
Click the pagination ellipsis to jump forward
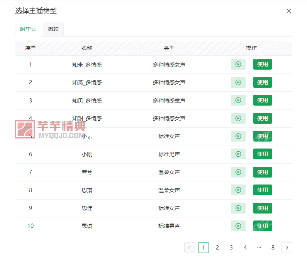[259, 248]
